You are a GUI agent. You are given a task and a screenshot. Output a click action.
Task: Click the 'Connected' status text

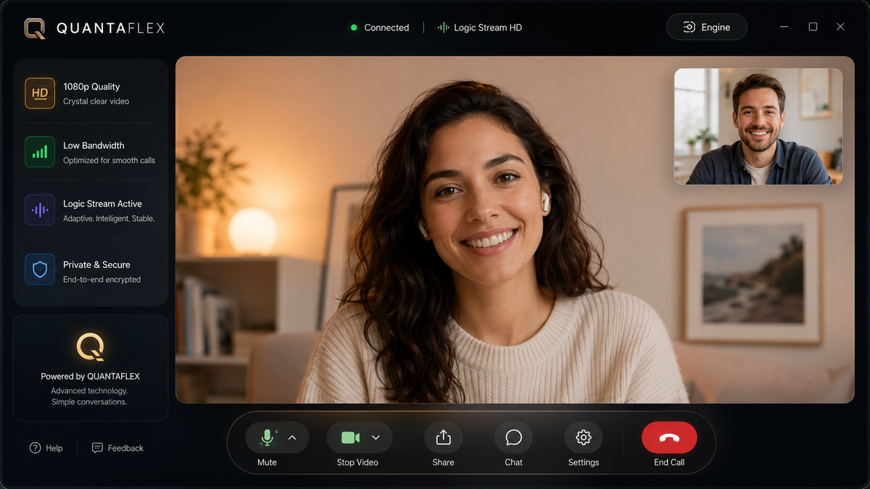(x=386, y=28)
